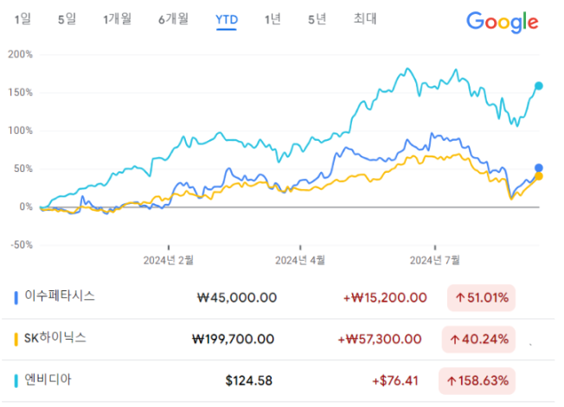
Task: Select the YTD range tab
Action: (227, 19)
